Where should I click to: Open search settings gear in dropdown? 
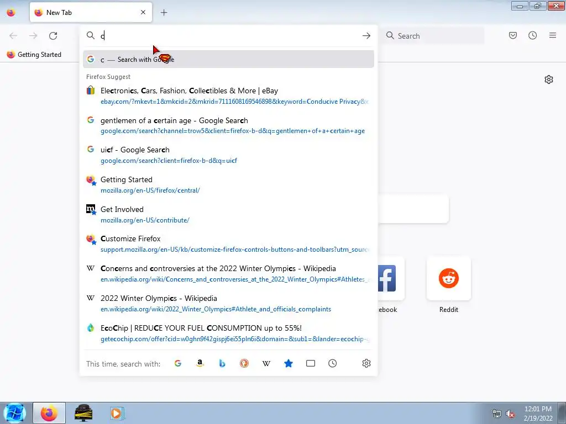366,363
